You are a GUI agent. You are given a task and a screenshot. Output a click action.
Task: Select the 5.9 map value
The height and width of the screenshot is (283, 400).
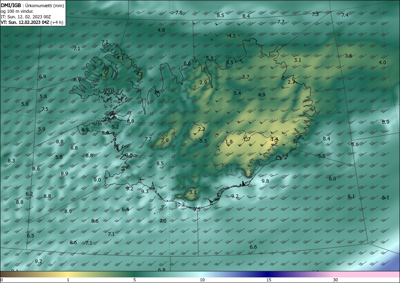(x=42, y=129)
